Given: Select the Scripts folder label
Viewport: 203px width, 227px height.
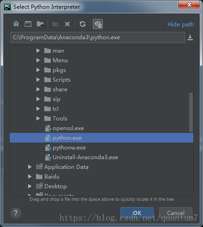Looking at the screenshot, I should coord(61,80).
